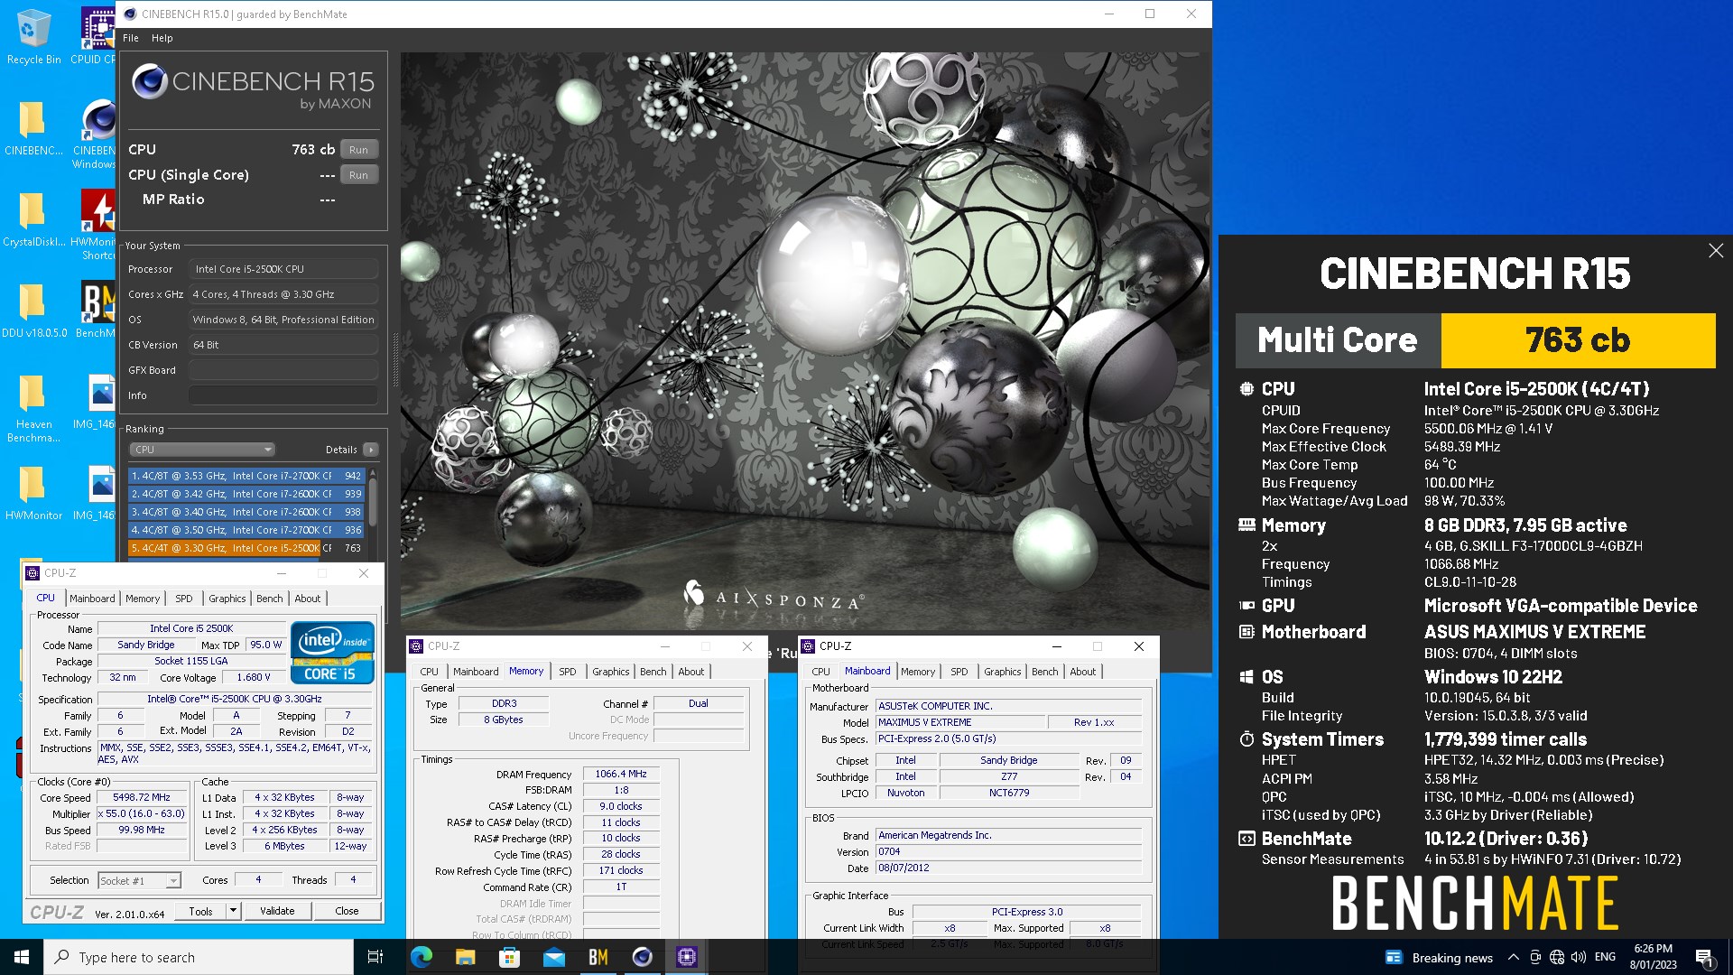The width and height of the screenshot is (1733, 975).
Task: Select highlighted i5-2500K ranking entry 763
Action: (x=246, y=548)
